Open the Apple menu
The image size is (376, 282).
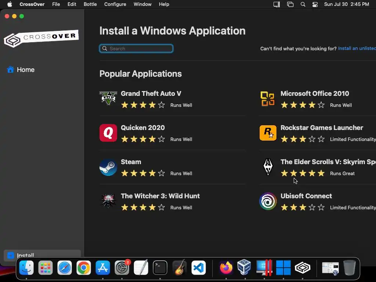tap(10, 4)
